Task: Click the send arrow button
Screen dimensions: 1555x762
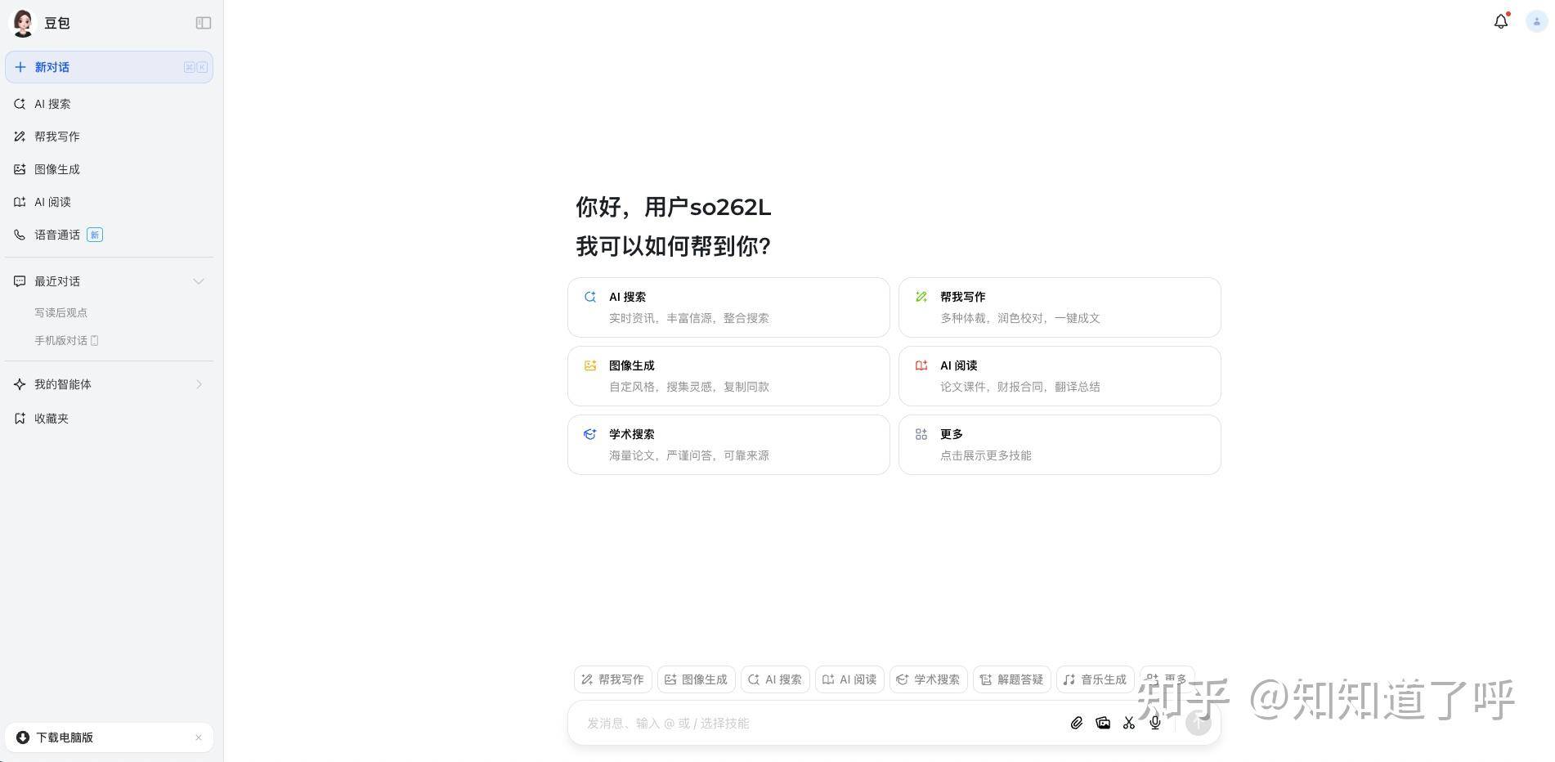Action: point(1198,723)
